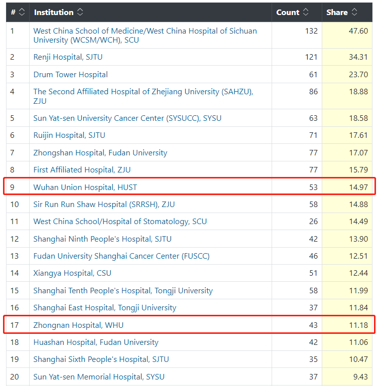Click the sort icon beside the # column
Screen dimensions: 377x386
(x=22, y=12)
